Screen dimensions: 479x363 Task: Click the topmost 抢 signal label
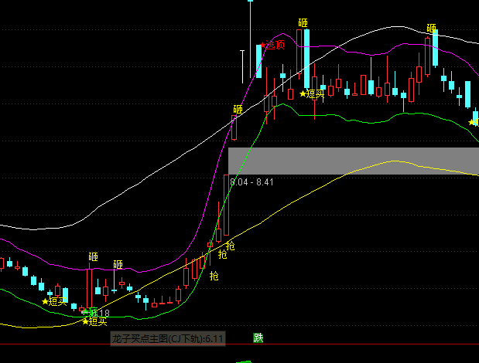click(230, 246)
